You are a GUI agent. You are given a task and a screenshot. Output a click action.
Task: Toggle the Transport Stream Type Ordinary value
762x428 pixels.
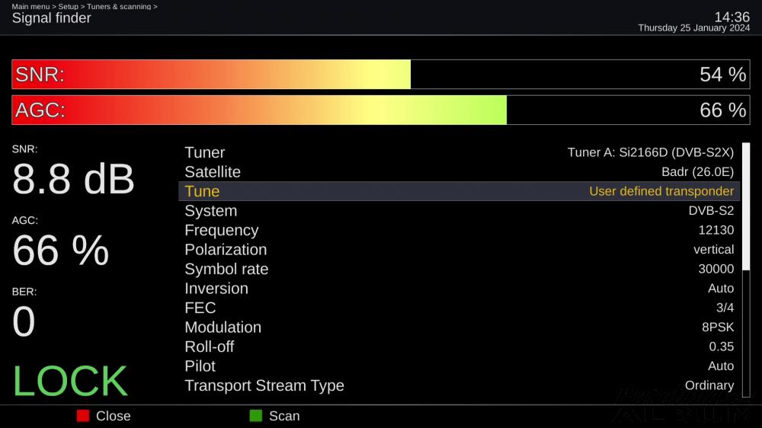click(x=709, y=386)
